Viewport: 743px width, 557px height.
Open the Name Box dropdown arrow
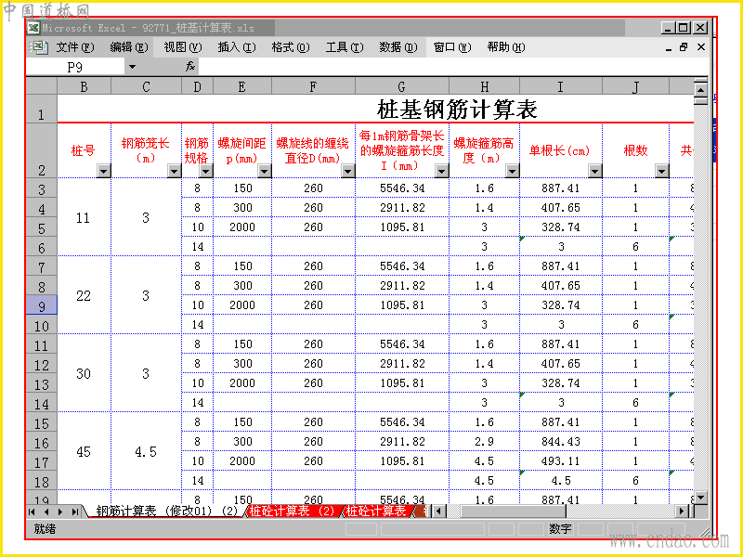pyautogui.click(x=132, y=67)
